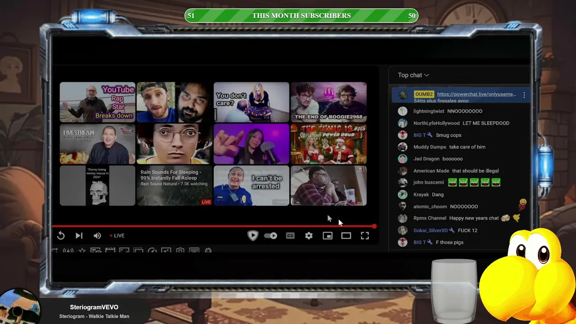Click 'that should be illegal' chat message
Screen dimensions: 576x324
pos(475,171)
